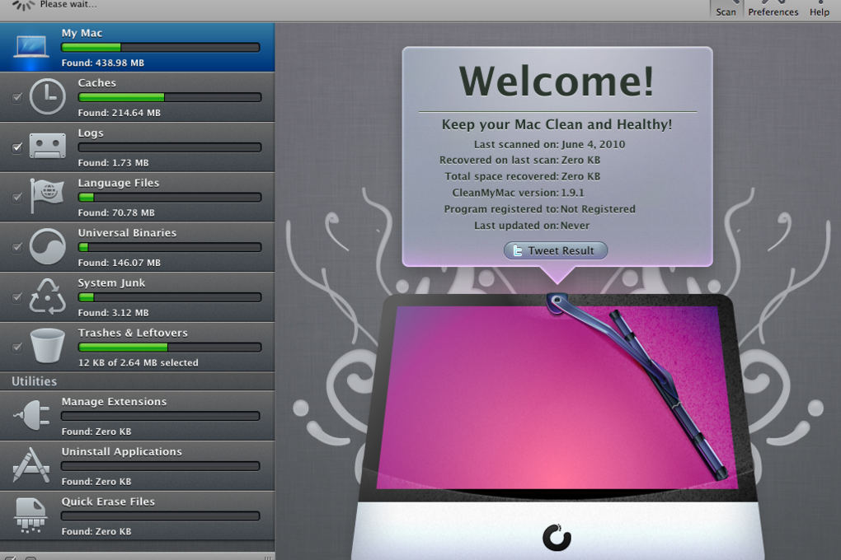Toggle the System Junk checkbox
The height and width of the screenshot is (560, 841).
17,296
